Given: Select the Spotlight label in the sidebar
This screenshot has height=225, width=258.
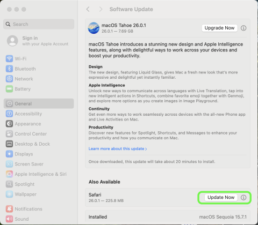Looking at the screenshot, I should tap(25, 184).
